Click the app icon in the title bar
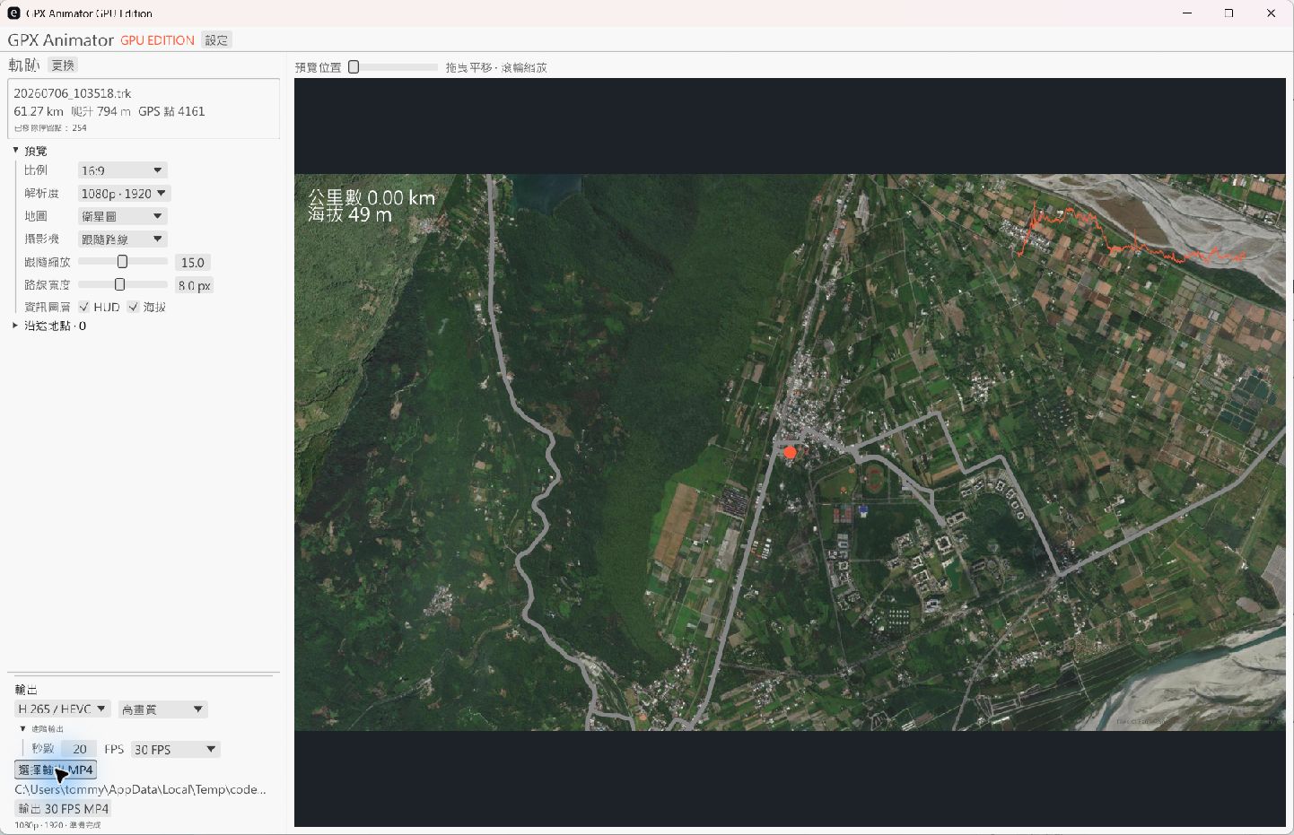 tap(13, 13)
